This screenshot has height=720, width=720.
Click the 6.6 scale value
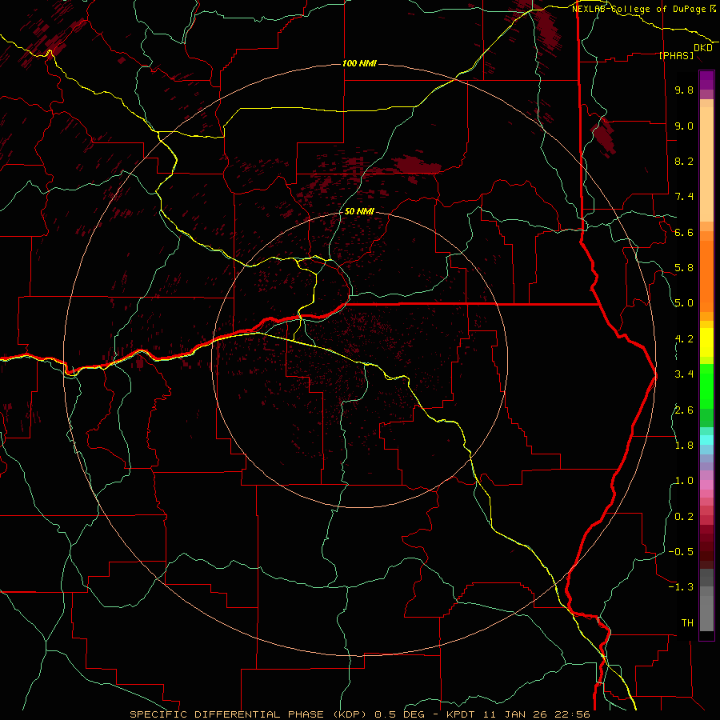[684, 232]
